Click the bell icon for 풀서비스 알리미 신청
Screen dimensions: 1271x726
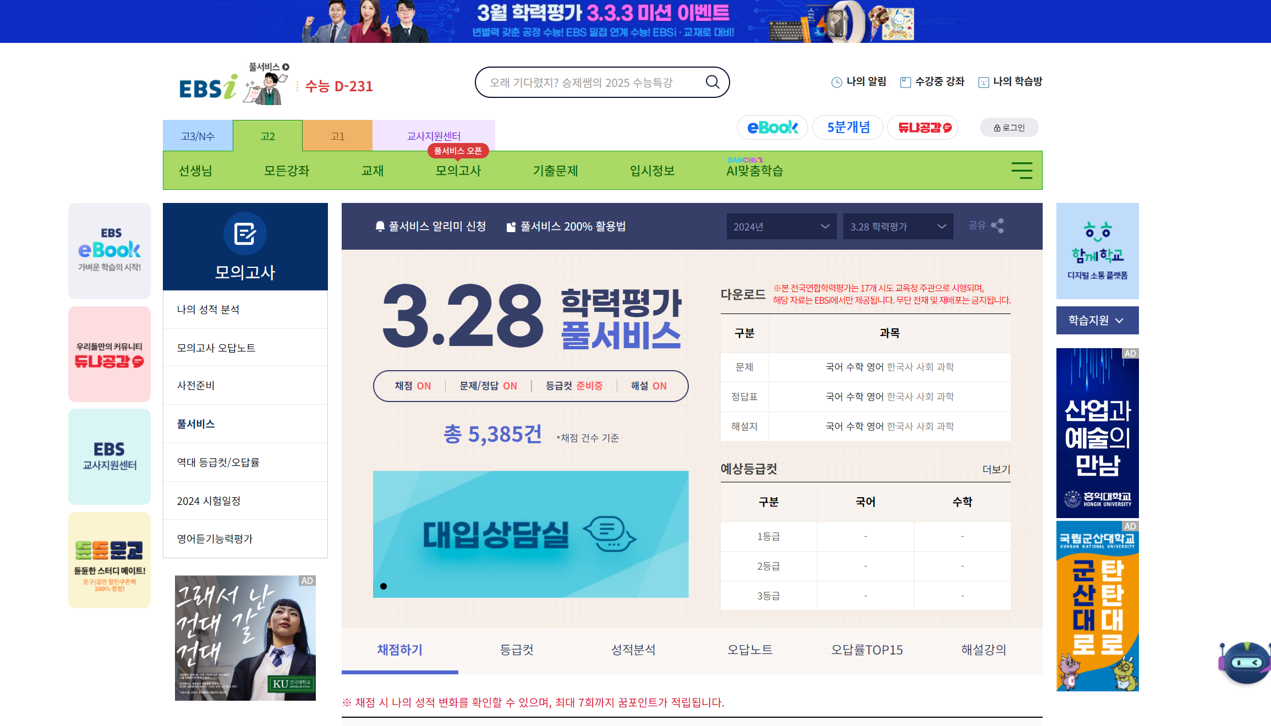click(380, 227)
